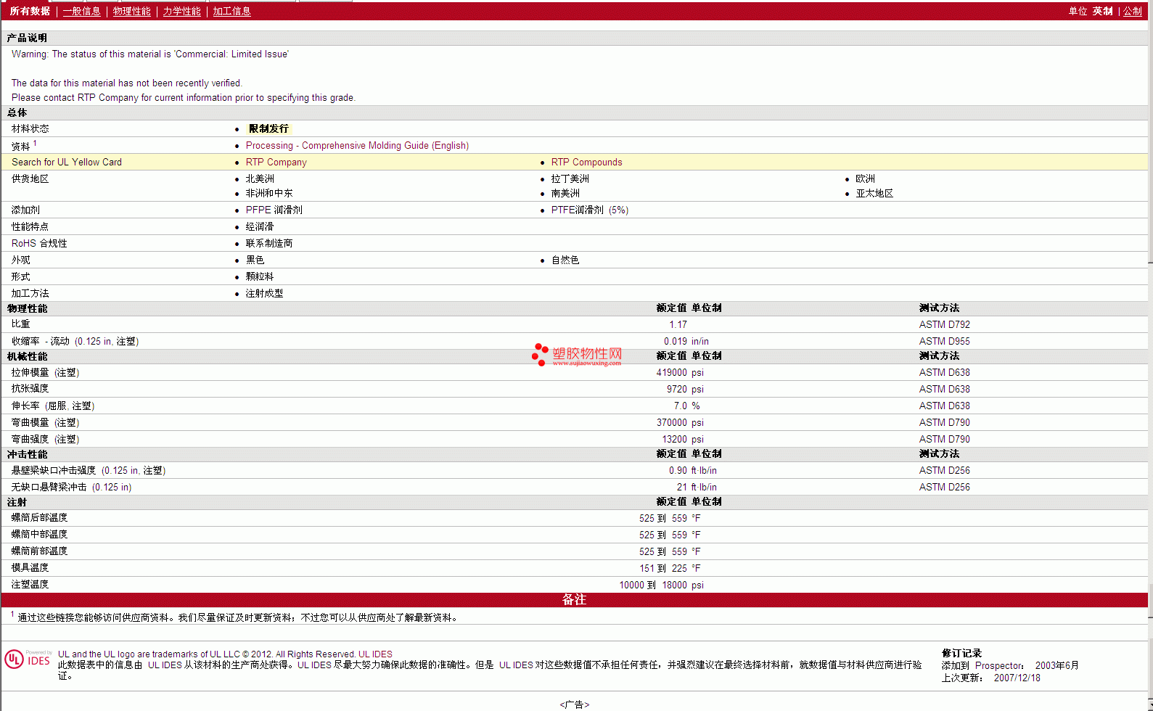Click 非洲和中东 availability region
The height and width of the screenshot is (711, 1153).
[x=269, y=194]
